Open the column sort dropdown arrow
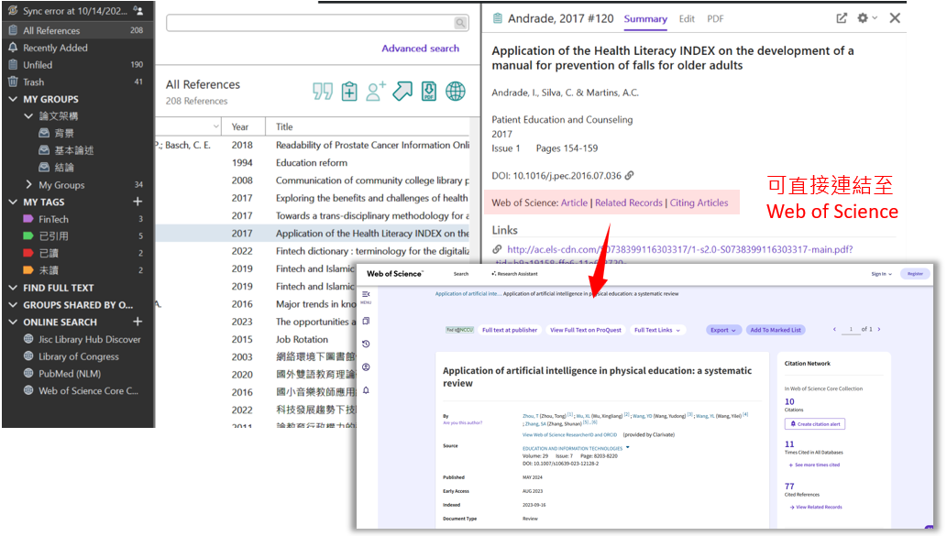947x536 pixels. pos(216,126)
